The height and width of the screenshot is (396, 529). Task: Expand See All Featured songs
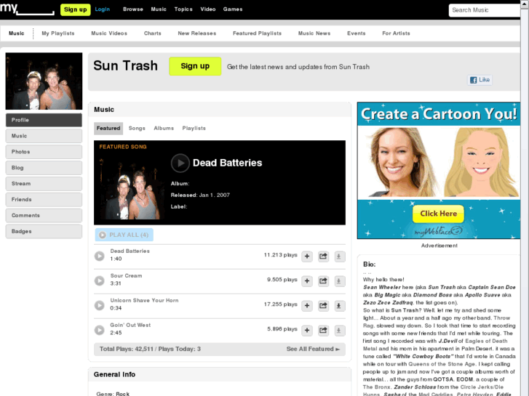click(313, 349)
